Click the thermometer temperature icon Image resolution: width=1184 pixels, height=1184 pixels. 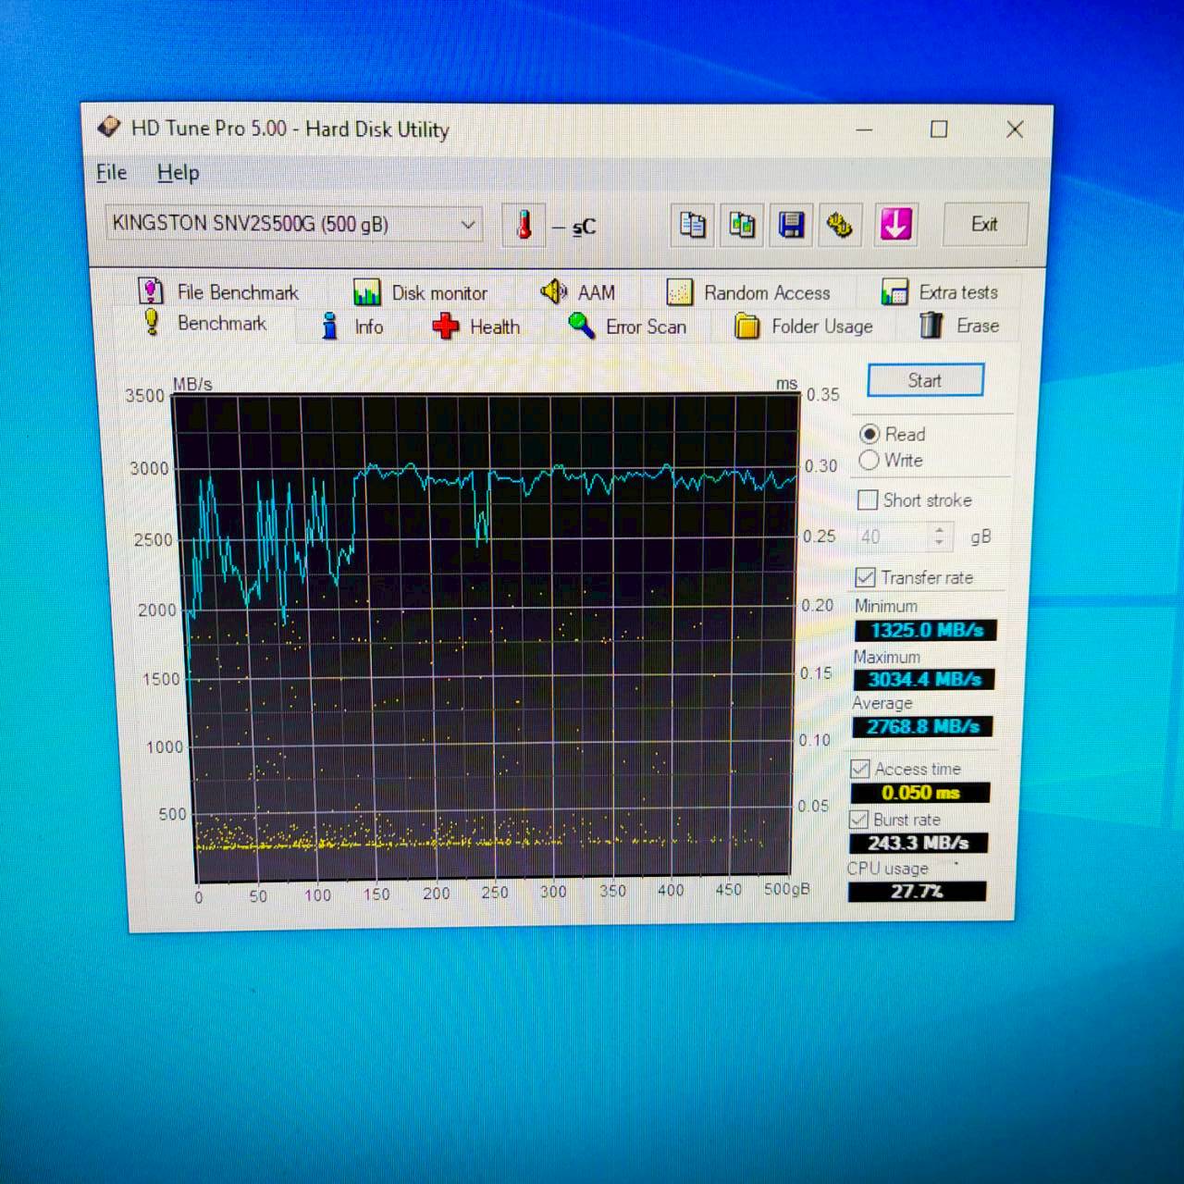[x=524, y=225]
